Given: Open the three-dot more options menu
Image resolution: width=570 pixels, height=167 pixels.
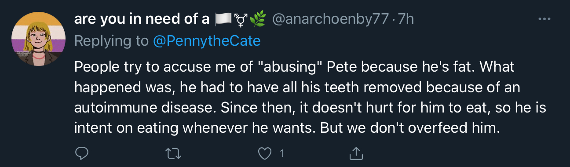Looking at the screenshot, I should (x=544, y=19).
